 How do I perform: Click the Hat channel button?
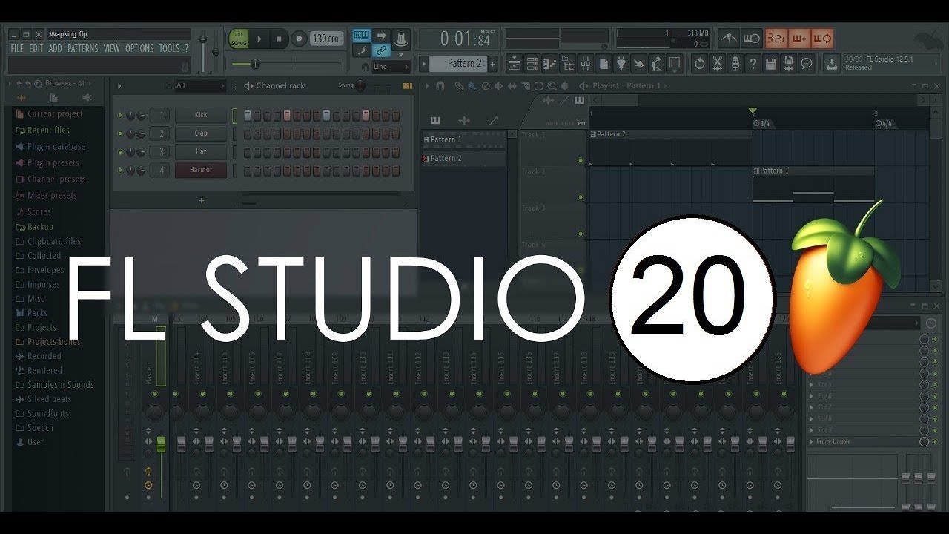(x=201, y=151)
